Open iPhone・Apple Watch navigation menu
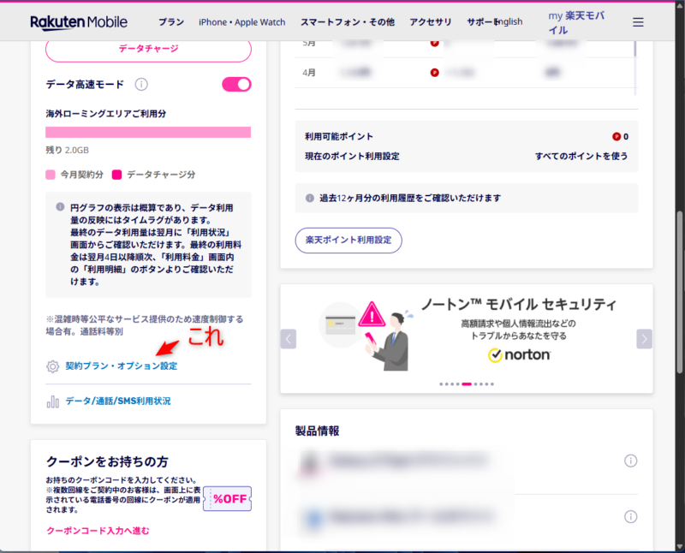The height and width of the screenshot is (553, 685). click(x=242, y=22)
